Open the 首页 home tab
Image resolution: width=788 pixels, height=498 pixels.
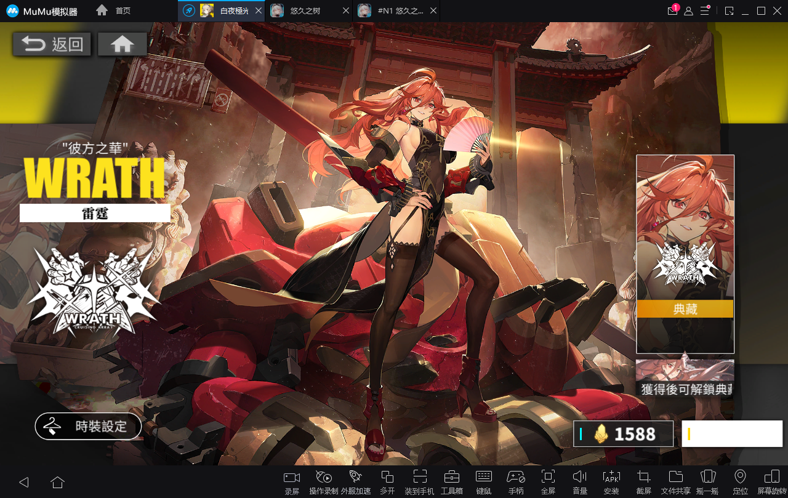[x=114, y=11]
